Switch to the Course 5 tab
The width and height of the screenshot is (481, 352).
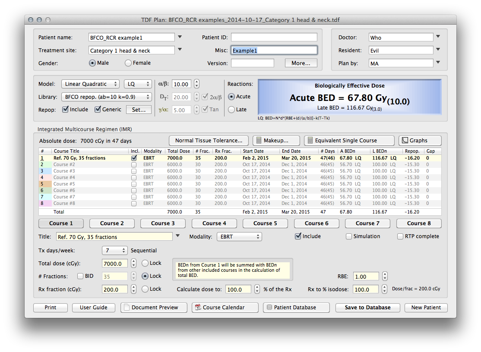(x=266, y=223)
